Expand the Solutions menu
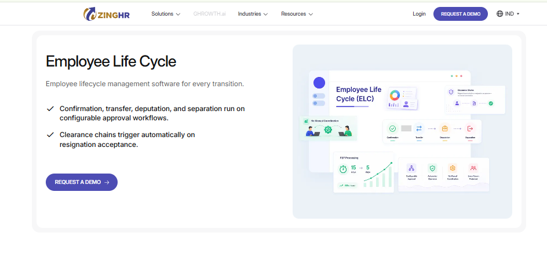The width and height of the screenshot is (547, 258). [x=166, y=14]
